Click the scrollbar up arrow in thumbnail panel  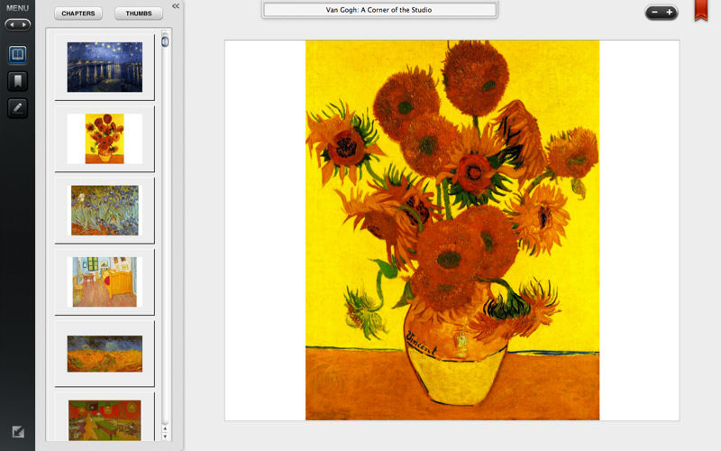point(165,428)
